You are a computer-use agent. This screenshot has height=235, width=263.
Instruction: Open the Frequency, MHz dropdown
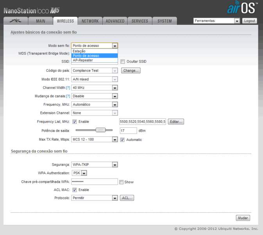pyautogui.click(x=95, y=105)
